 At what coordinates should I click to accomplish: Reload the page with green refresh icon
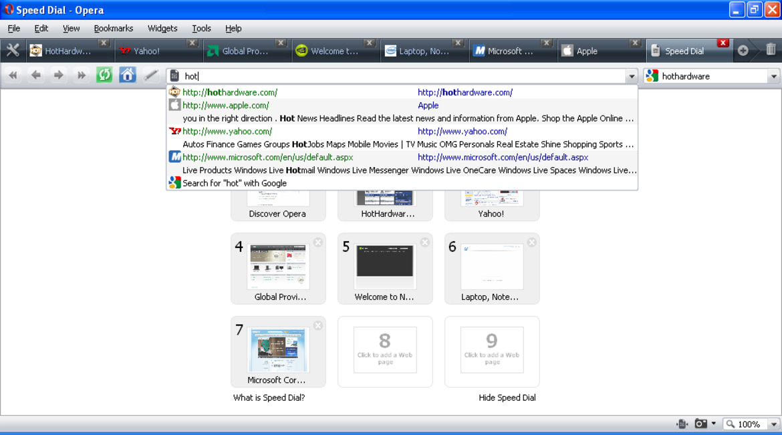tap(104, 76)
